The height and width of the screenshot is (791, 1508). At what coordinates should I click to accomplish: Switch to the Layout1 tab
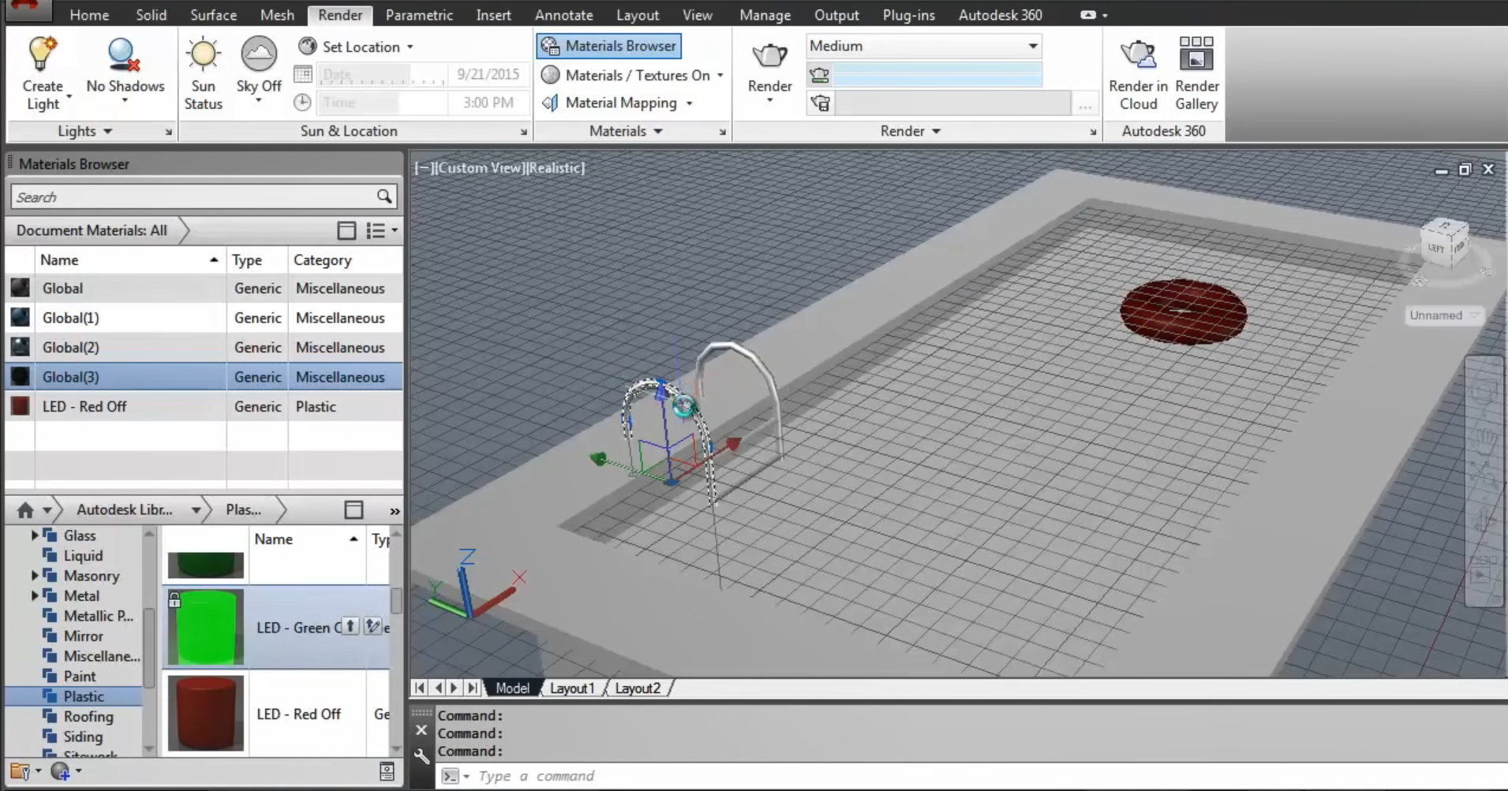click(572, 688)
